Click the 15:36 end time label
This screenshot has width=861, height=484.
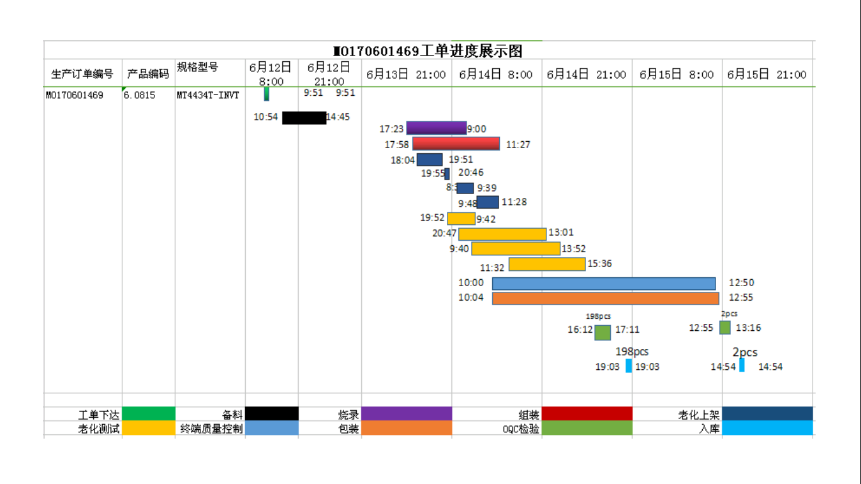(x=599, y=264)
